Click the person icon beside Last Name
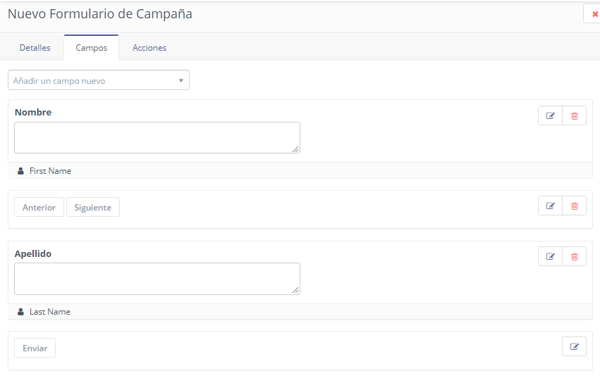Viewport: 600px width, 390px height. tap(20, 312)
